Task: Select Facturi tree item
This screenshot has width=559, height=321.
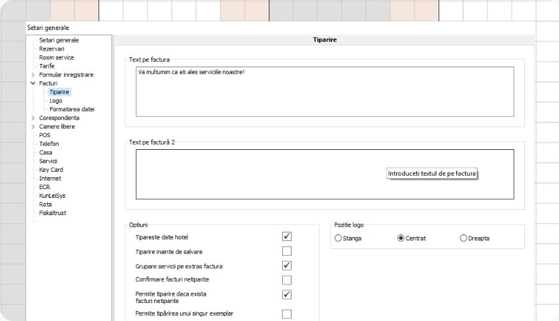Action: 48,83
